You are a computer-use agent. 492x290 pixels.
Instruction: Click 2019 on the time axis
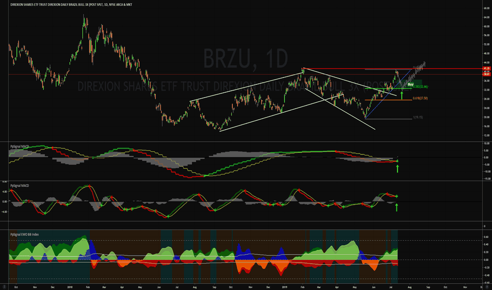coord(285,287)
